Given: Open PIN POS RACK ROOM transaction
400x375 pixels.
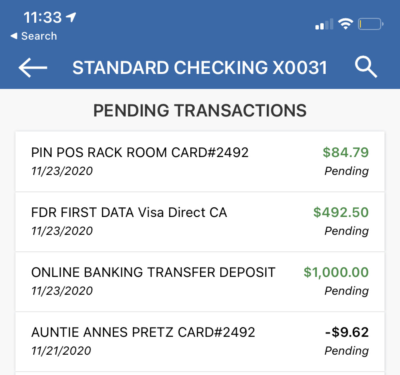Looking at the screenshot, I should pos(200,162).
